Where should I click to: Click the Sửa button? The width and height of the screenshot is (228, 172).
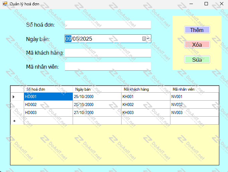pyautogui.click(x=197, y=60)
